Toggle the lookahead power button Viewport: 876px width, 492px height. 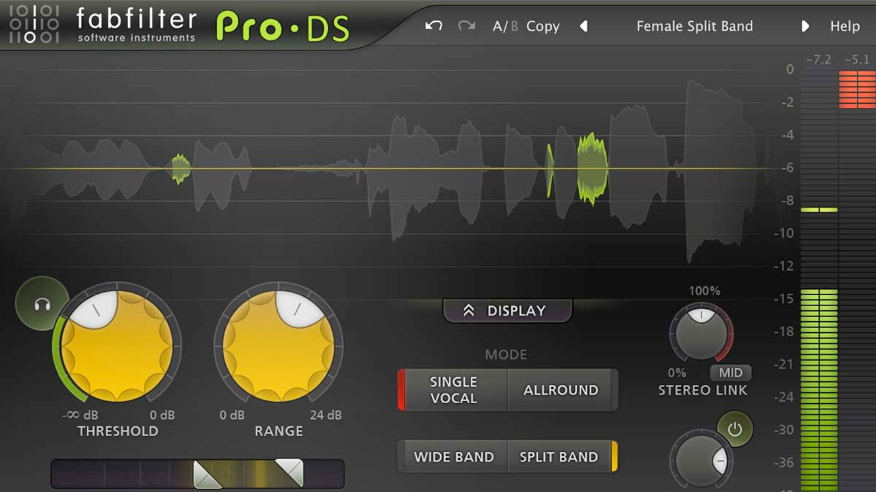coord(734,429)
